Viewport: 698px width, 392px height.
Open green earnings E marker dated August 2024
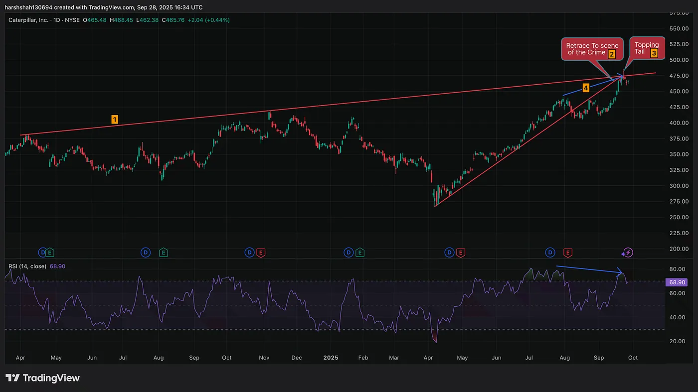click(163, 253)
